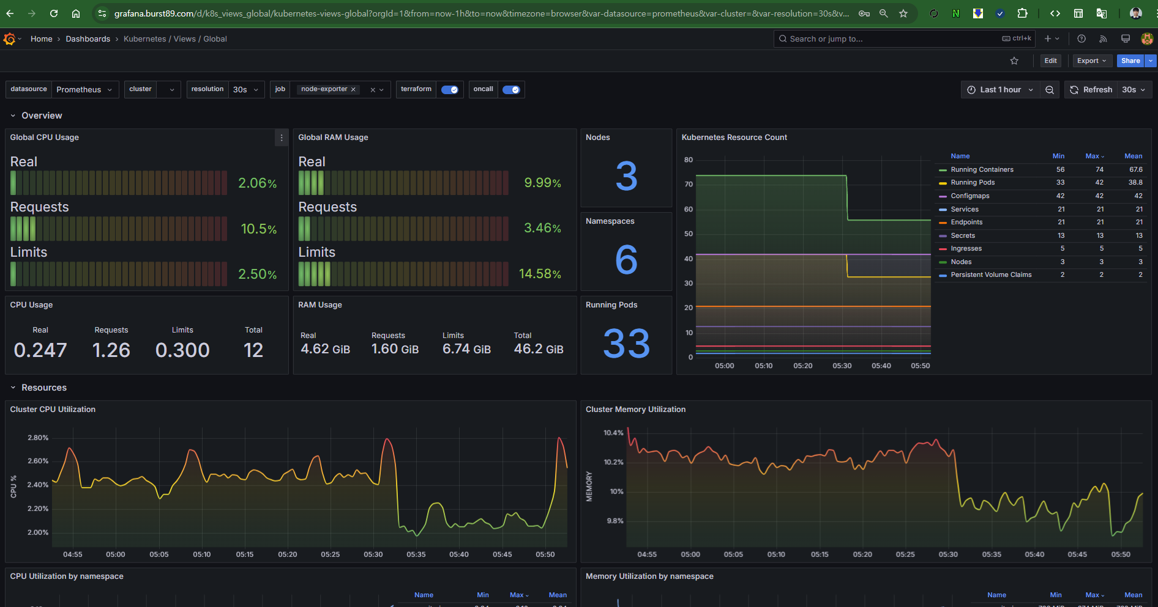Viewport: 1158px width, 607px height.
Task: Open the refresh interval 30s dropdown
Action: pos(1134,90)
